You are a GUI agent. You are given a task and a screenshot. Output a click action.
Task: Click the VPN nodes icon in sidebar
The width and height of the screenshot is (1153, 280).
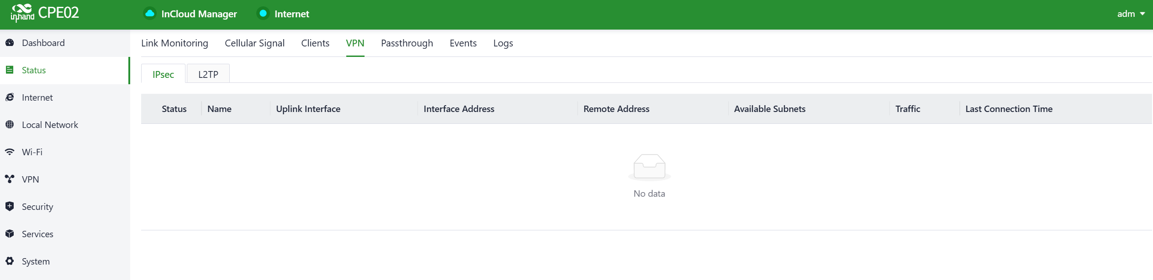pyautogui.click(x=10, y=179)
